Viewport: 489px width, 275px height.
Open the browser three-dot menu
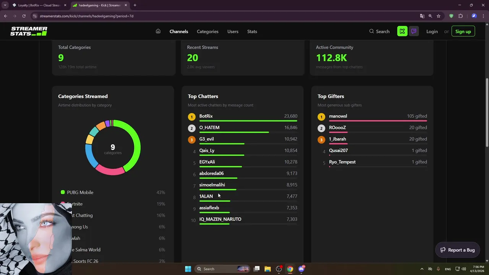[483, 16]
